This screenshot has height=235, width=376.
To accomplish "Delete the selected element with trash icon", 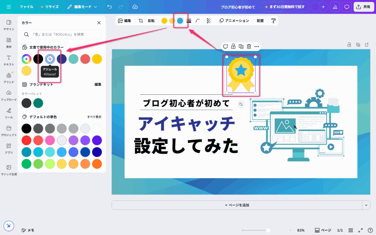I will click(249, 46).
